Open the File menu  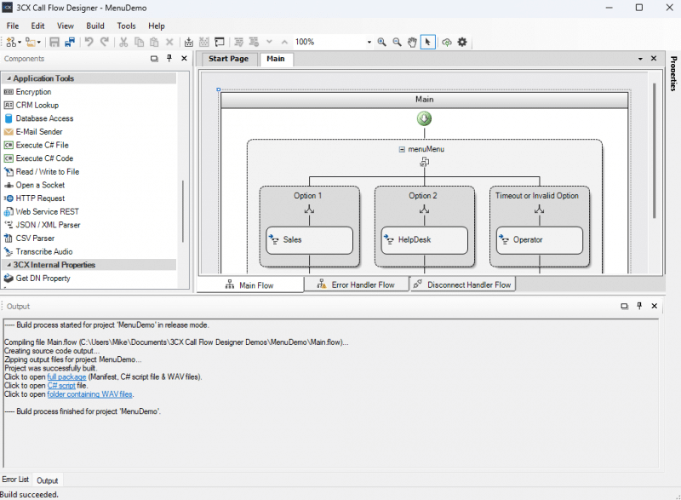[x=13, y=26]
